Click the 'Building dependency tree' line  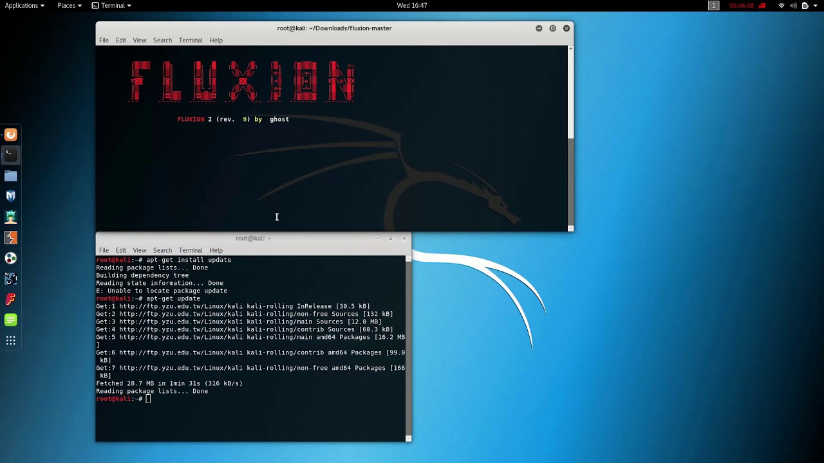[x=142, y=275]
